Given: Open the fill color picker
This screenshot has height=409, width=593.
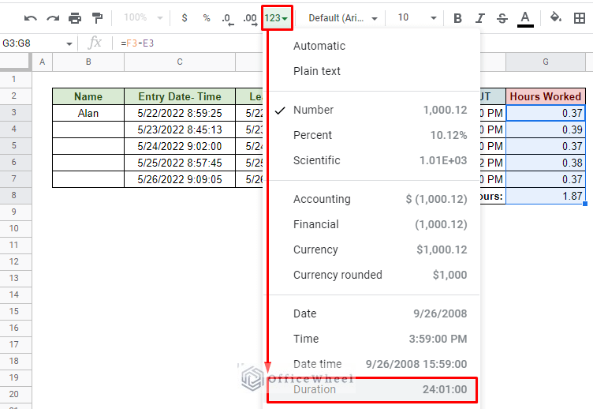Looking at the screenshot, I should 556,17.
